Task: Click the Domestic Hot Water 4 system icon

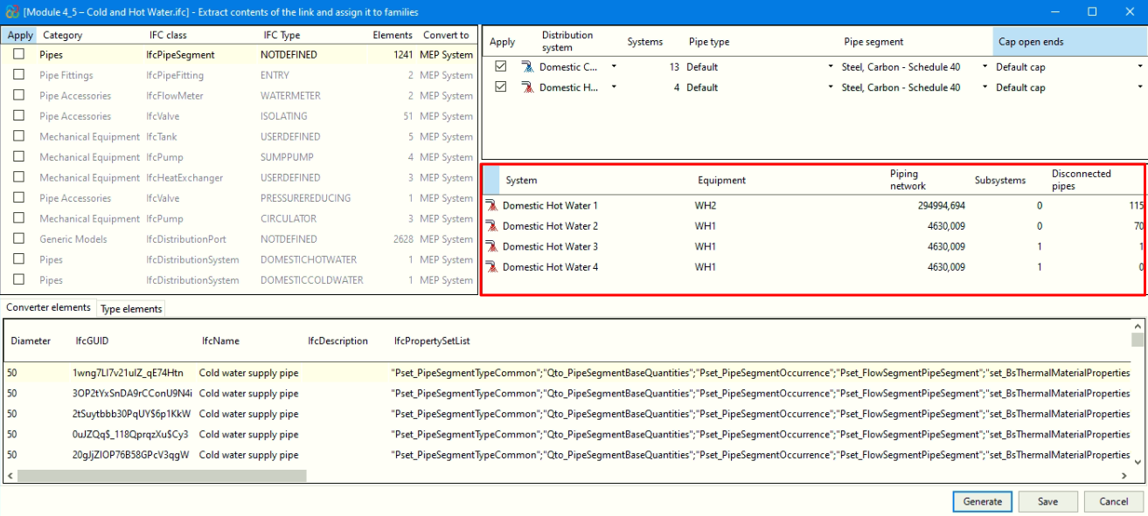Action: point(491,267)
